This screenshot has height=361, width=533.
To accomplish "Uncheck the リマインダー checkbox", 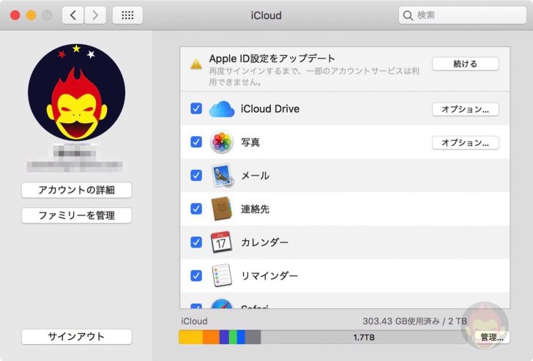I will pyautogui.click(x=196, y=275).
